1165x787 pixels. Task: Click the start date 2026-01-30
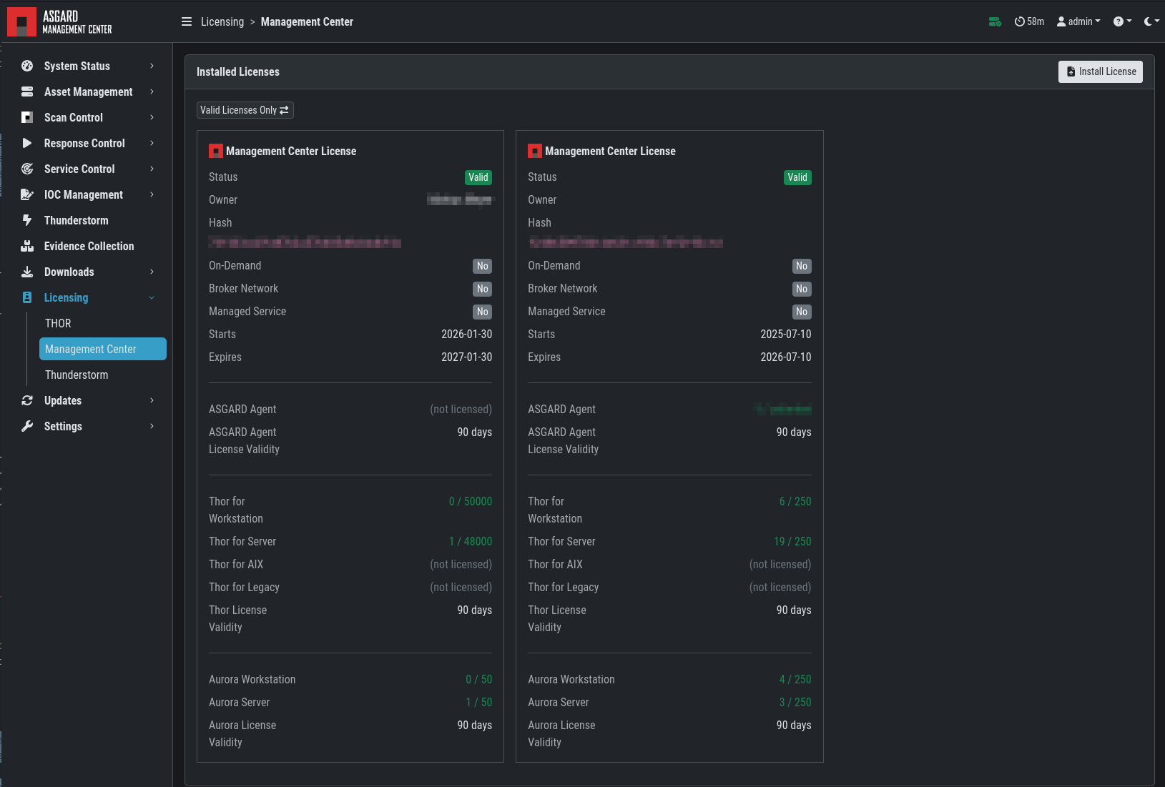pyautogui.click(x=466, y=334)
